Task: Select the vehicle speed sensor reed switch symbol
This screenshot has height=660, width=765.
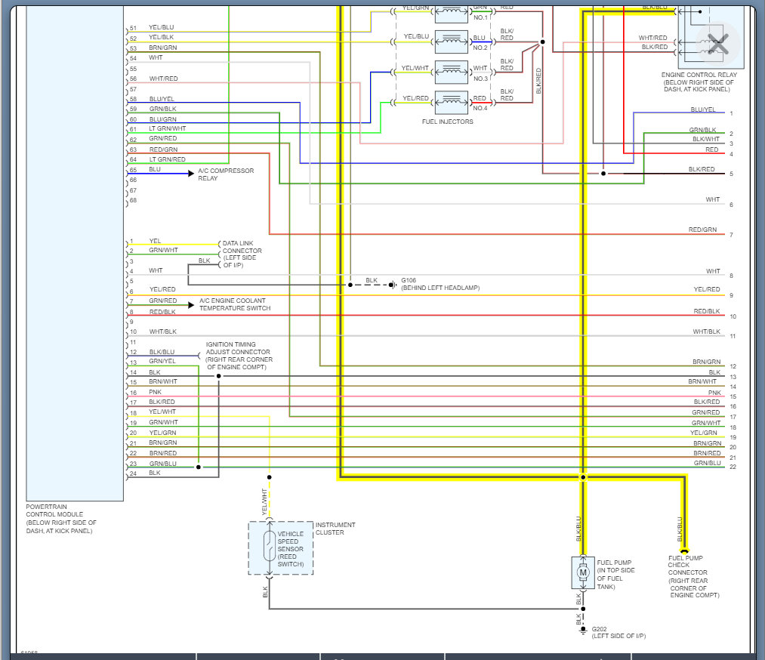Action: tap(269, 547)
